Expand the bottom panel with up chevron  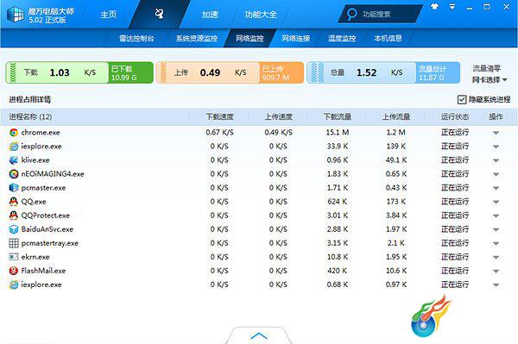click(x=259, y=335)
